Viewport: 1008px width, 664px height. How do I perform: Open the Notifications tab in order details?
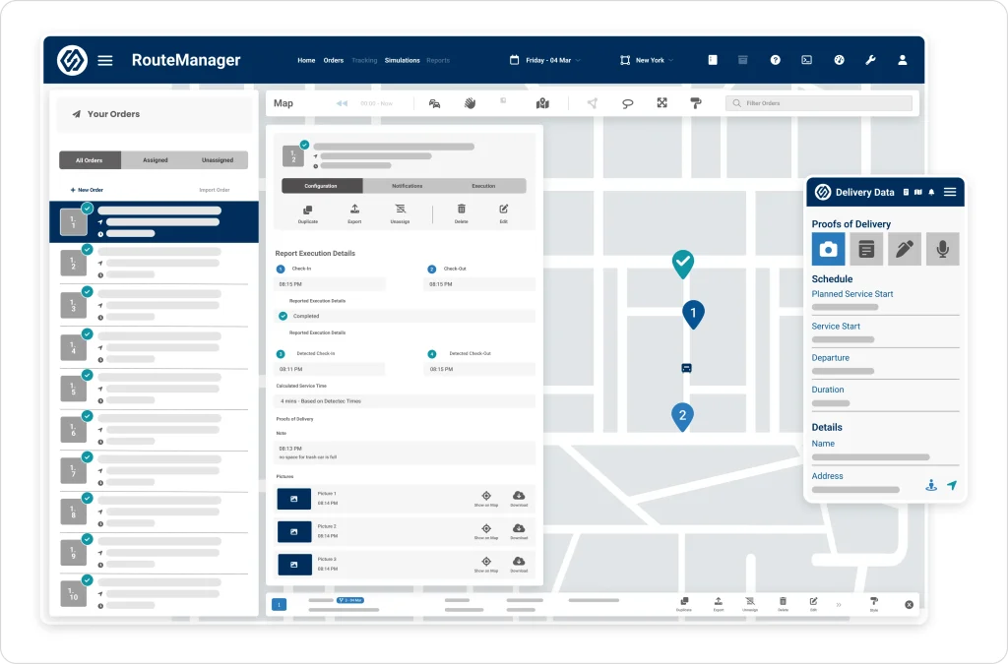(405, 184)
